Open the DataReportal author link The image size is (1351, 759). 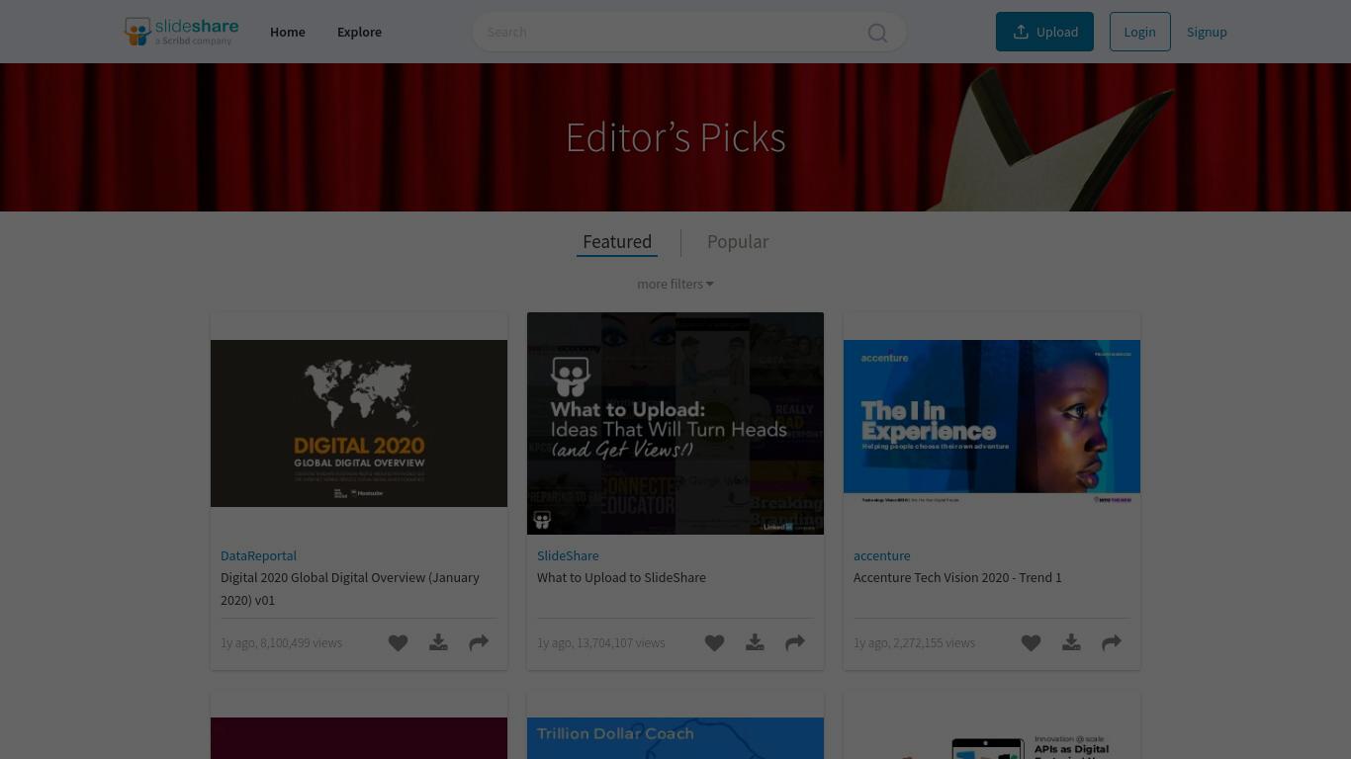[258, 555]
